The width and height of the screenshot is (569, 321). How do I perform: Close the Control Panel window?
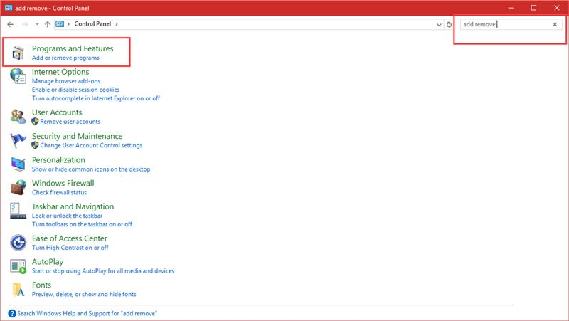click(557, 8)
